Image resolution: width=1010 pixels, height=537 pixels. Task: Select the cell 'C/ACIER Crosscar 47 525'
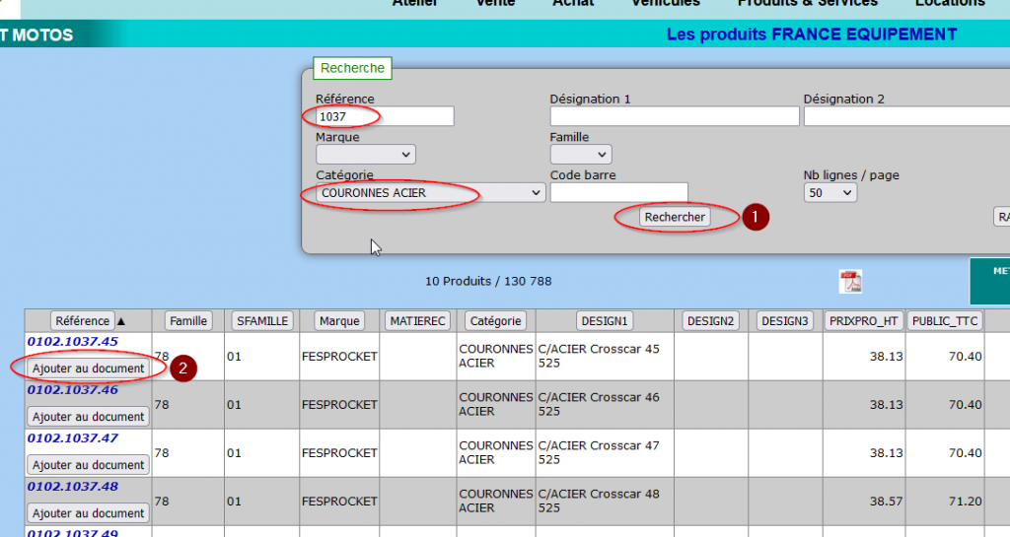[605, 452]
